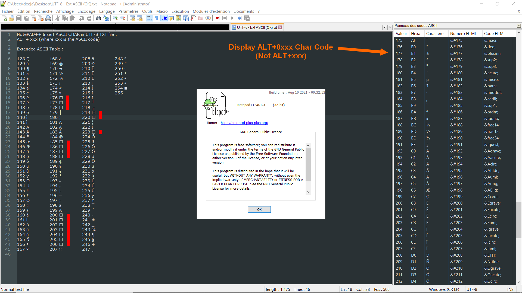Open the Recherche menu
Viewport: 522px width, 293px height.
[x=43, y=11]
